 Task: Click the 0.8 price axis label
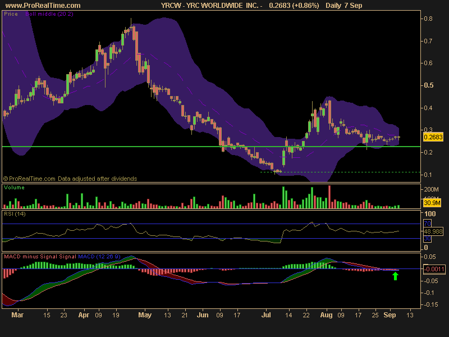pos(428,19)
